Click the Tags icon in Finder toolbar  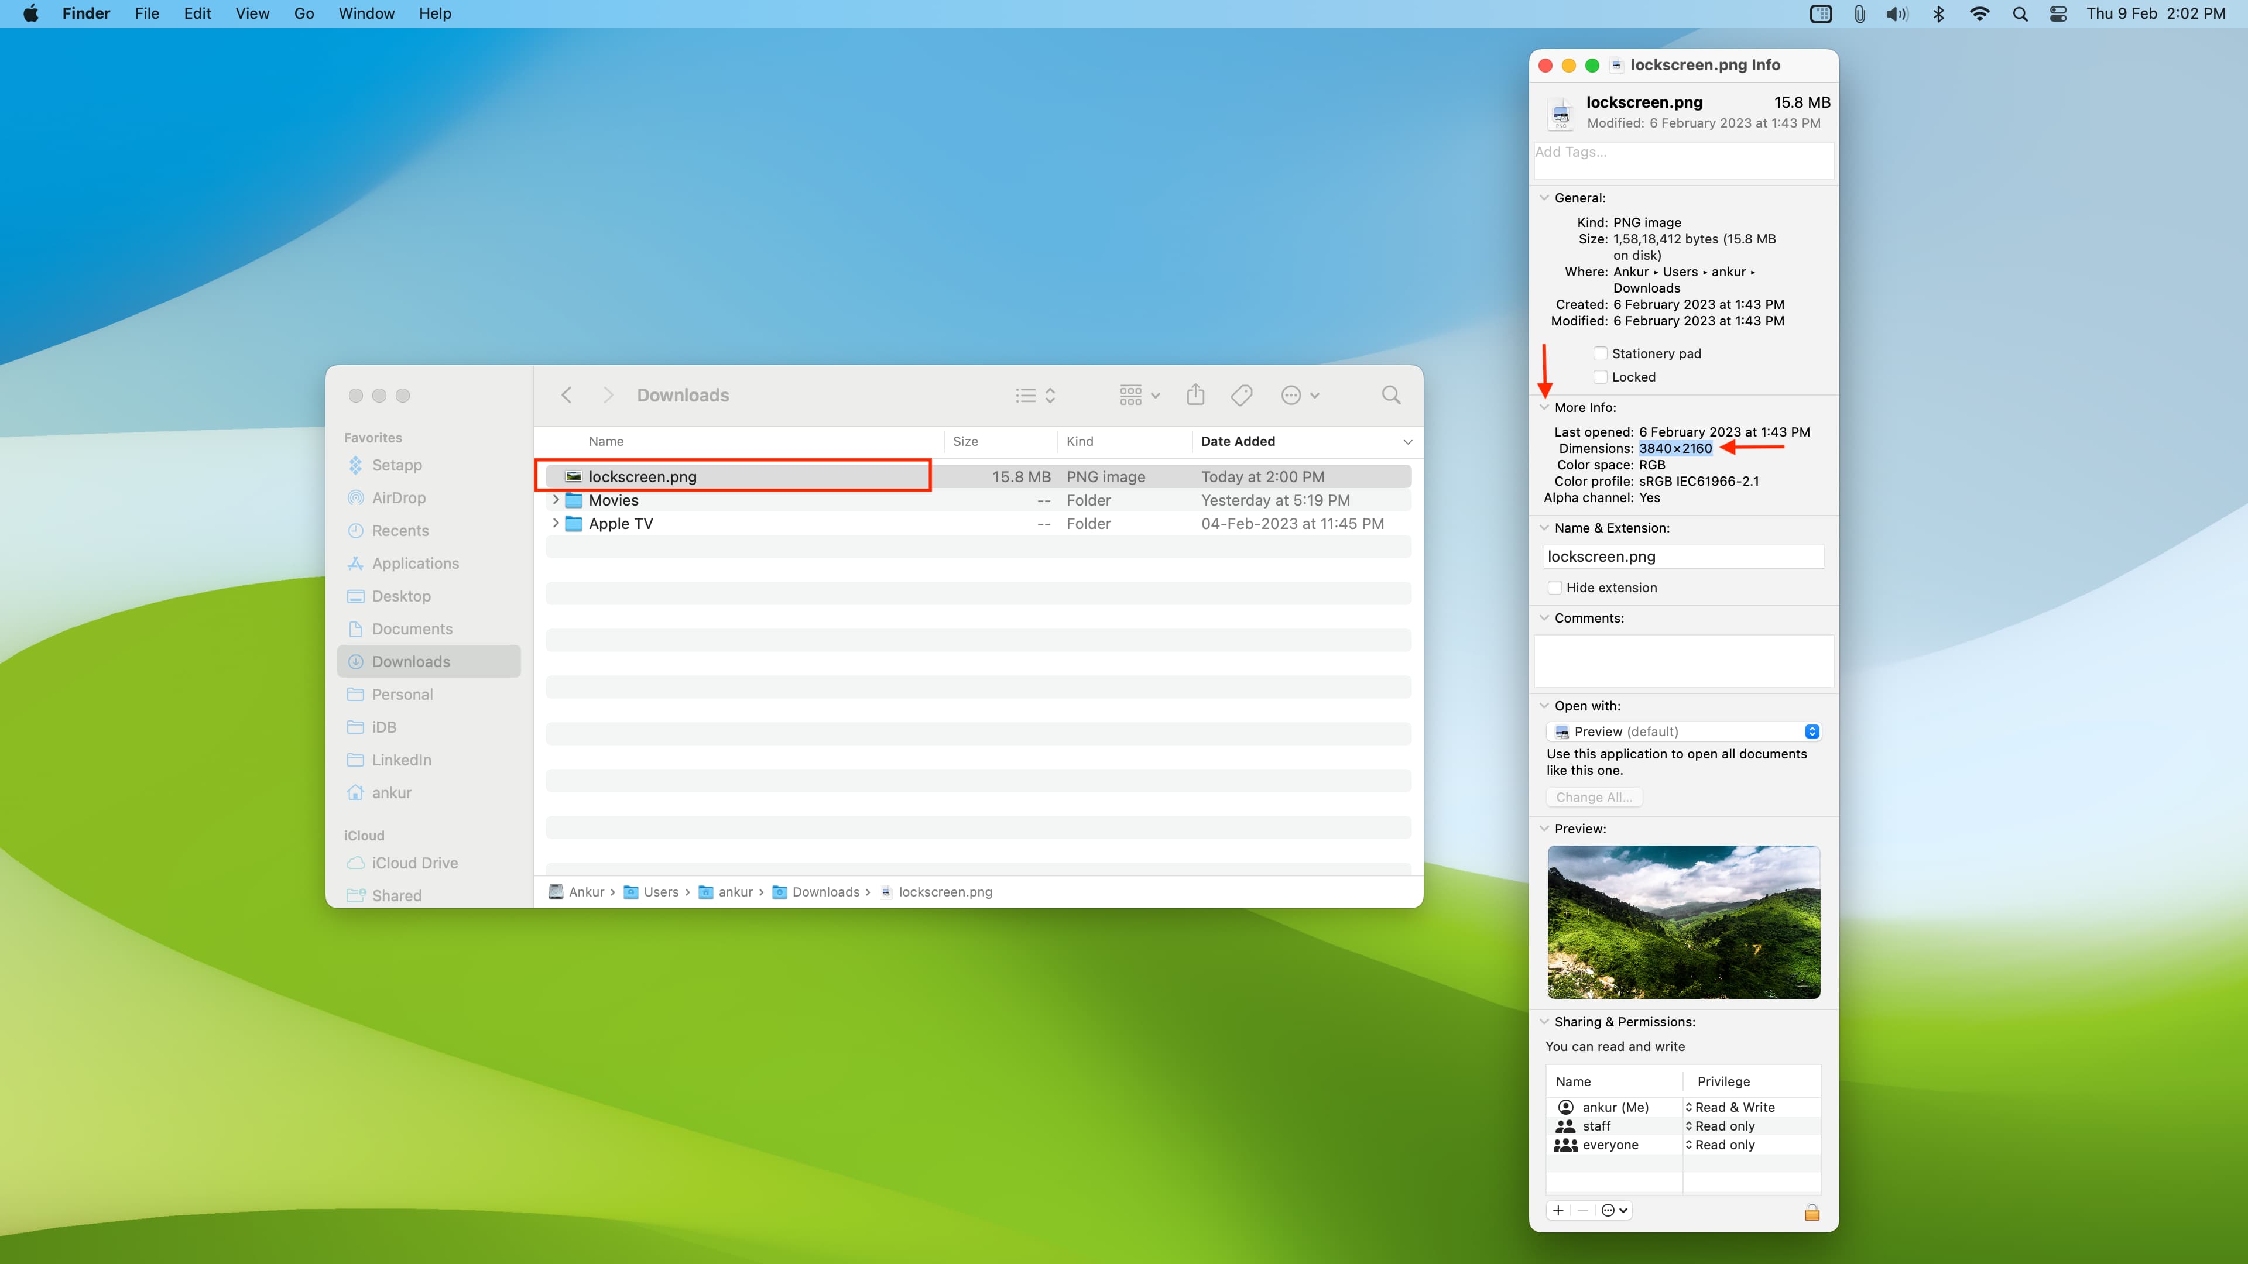tap(1242, 395)
